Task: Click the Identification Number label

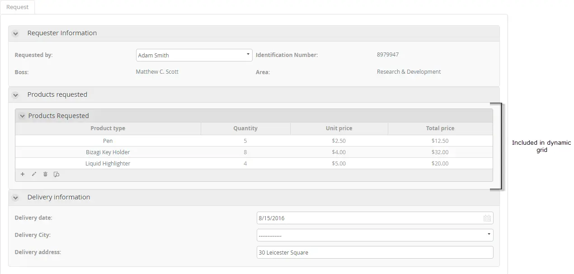Action: [x=287, y=55]
